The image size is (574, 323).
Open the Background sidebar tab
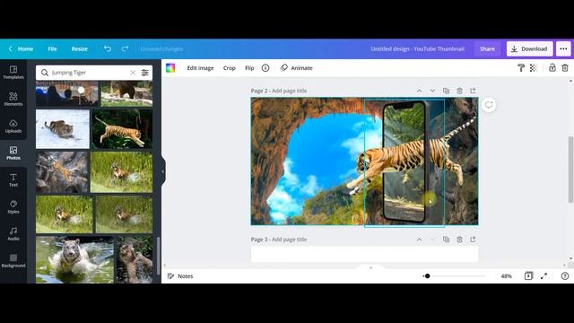(13, 261)
